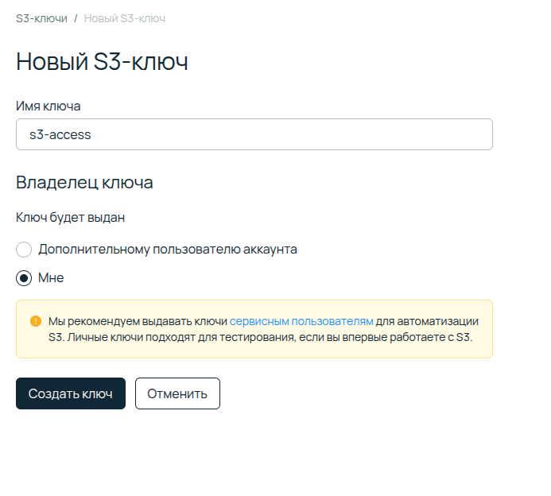Click the "Дополнительному пользователю аккаунта" label text
Image resolution: width=551 pixels, height=496 pixels.
(x=168, y=250)
